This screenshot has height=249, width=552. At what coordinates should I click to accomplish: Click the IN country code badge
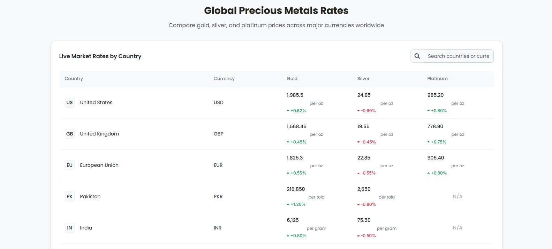click(70, 228)
